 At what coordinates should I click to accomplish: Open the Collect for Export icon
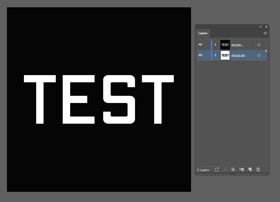click(x=217, y=169)
